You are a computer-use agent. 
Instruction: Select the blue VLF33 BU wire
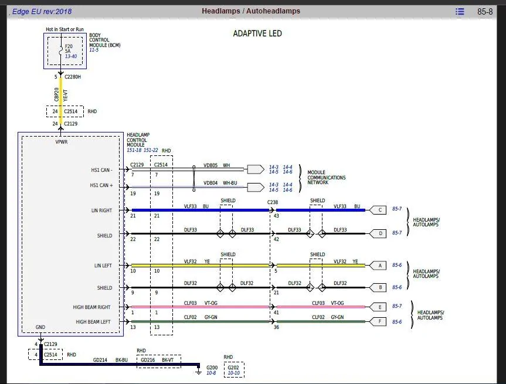tap(200, 210)
